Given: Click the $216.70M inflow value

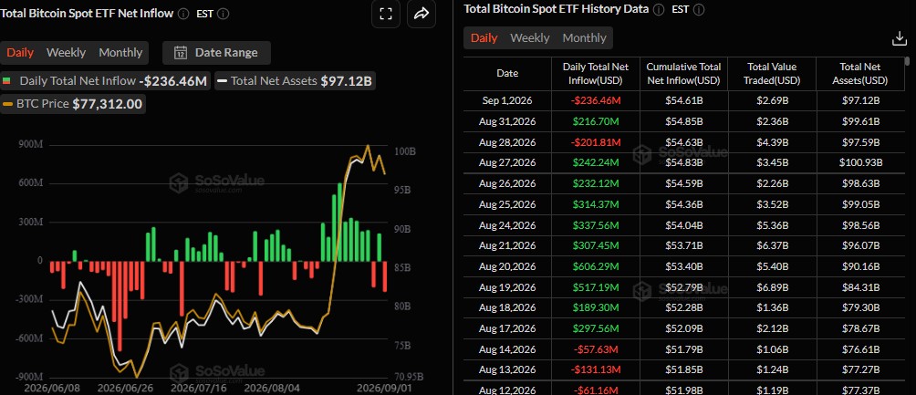Looking at the screenshot, I should coord(595,121).
